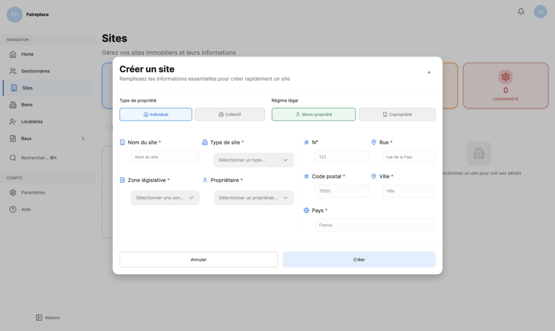Viewport: 555px width, 331px height.
Task: Choose Copropriété legal regime
Action: (397, 115)
